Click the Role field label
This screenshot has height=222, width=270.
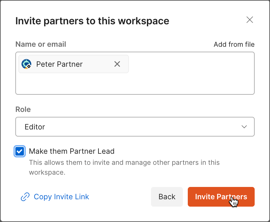point(23,109)
